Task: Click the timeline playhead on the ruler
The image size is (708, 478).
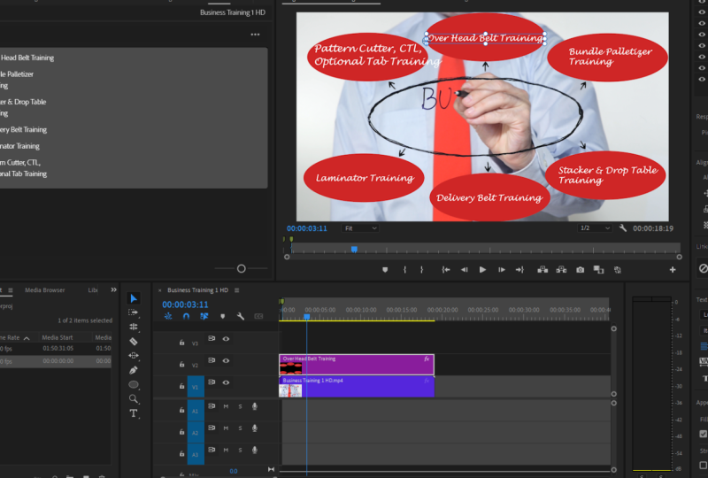Action: (x=306, y=317)
